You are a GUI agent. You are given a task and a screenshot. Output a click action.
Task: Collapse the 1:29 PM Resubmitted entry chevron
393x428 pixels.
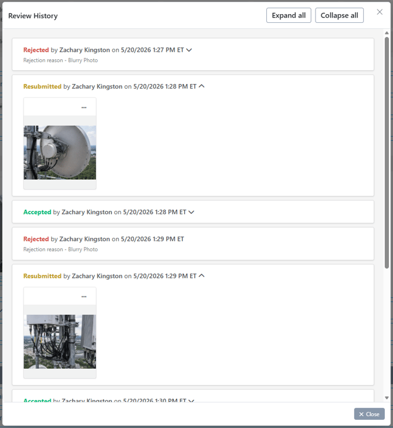point(202,276)
